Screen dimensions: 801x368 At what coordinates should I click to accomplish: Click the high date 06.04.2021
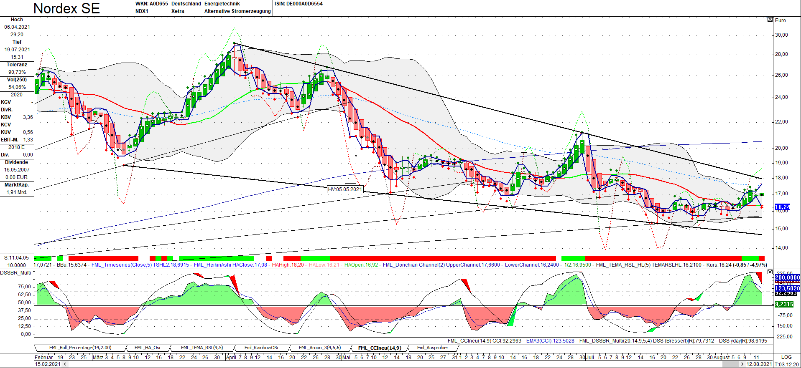click(17, 27)
